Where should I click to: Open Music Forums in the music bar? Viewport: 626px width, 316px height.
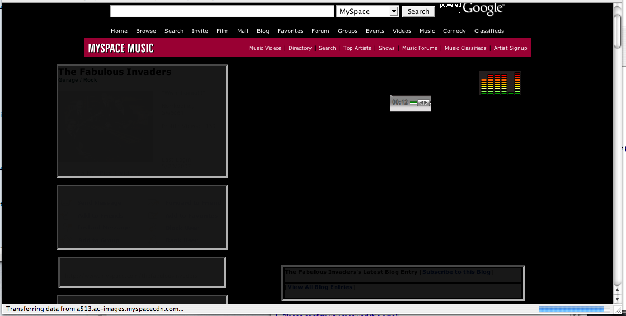pyautogui.click(x=420, y=48)
